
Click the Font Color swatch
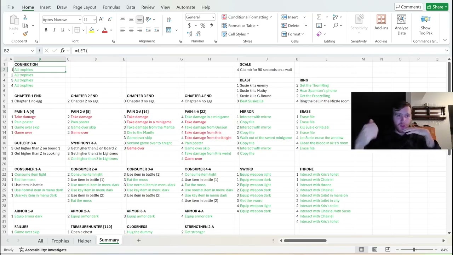pyautogui.click(x=105, y=30)
